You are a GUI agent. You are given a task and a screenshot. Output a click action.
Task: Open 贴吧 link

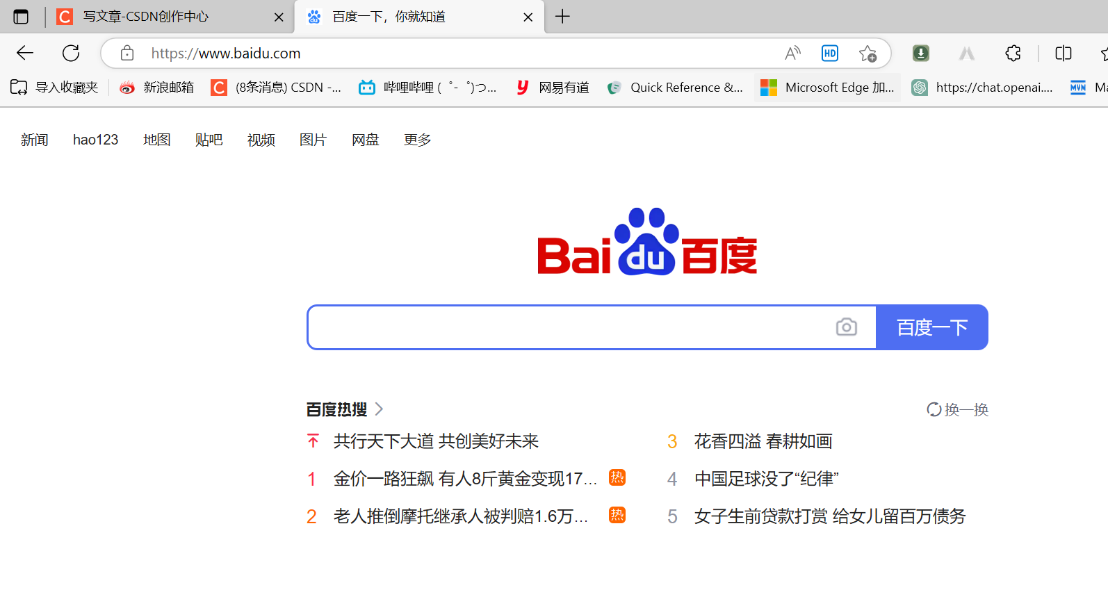click(209, 140)
